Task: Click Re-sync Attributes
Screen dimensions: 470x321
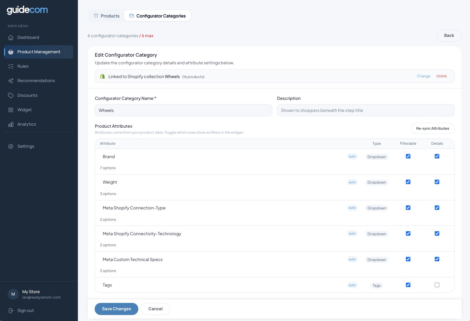Action: pyautogui.click(x=433, y=128)
